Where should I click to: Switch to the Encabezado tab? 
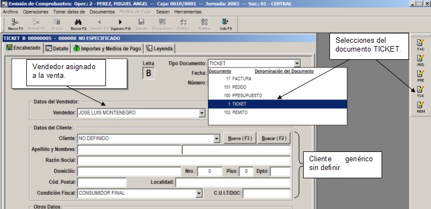[24, 48]
